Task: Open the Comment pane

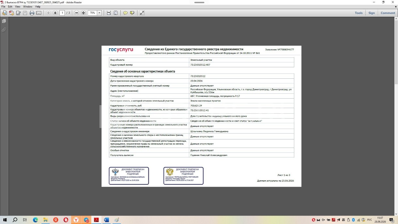Action: tap(388, 13)
